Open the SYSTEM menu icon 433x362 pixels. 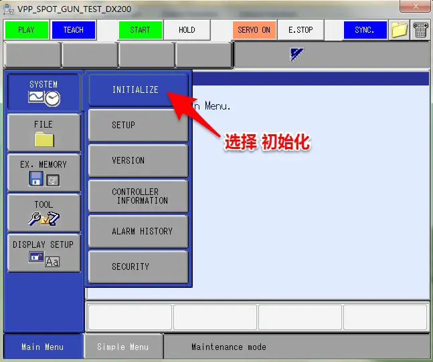pyautogui.click(x=44, y=92)
